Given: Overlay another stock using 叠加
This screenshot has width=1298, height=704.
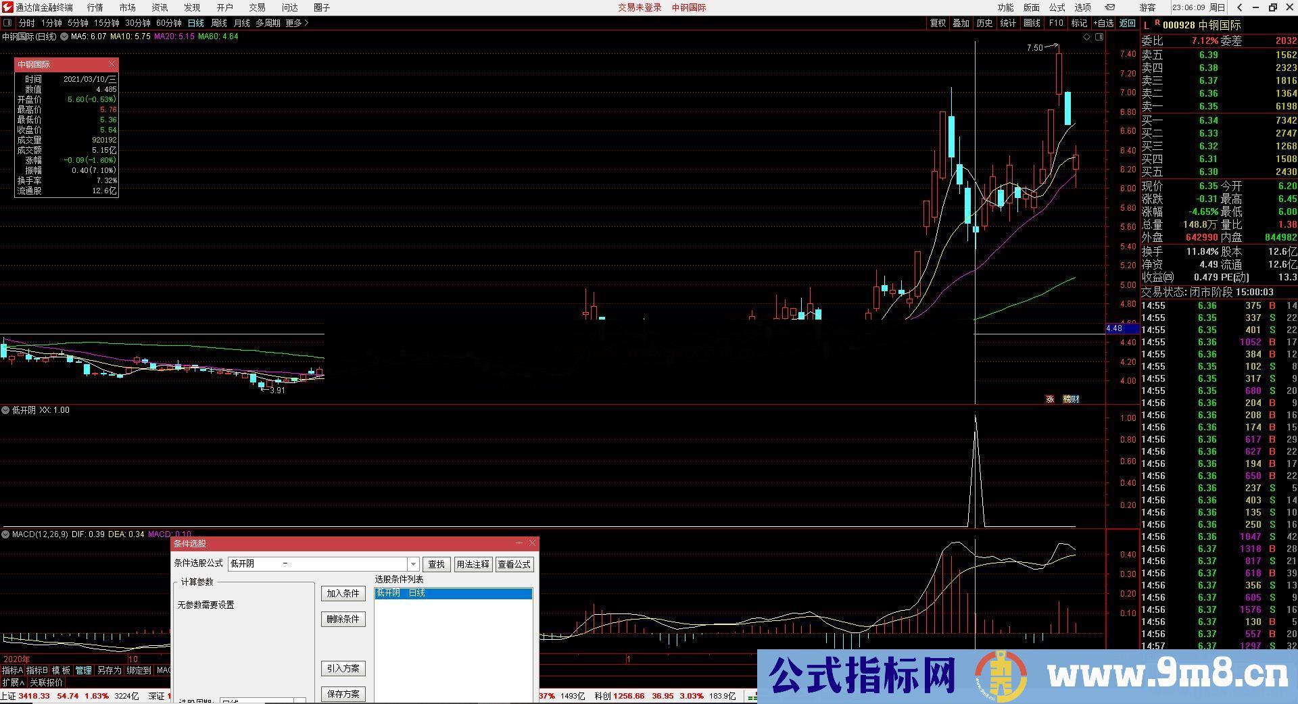Looking at the screenshot, I should point(961,22).
